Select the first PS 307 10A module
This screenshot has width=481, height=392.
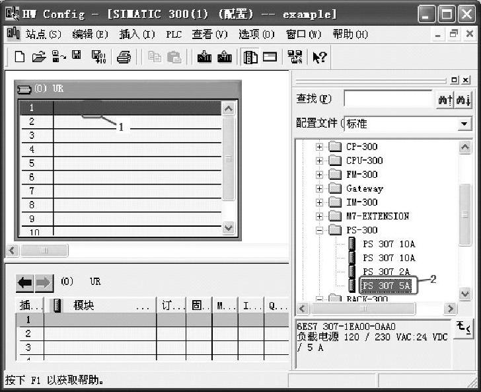pyautogui.click(x=388, y=244)
